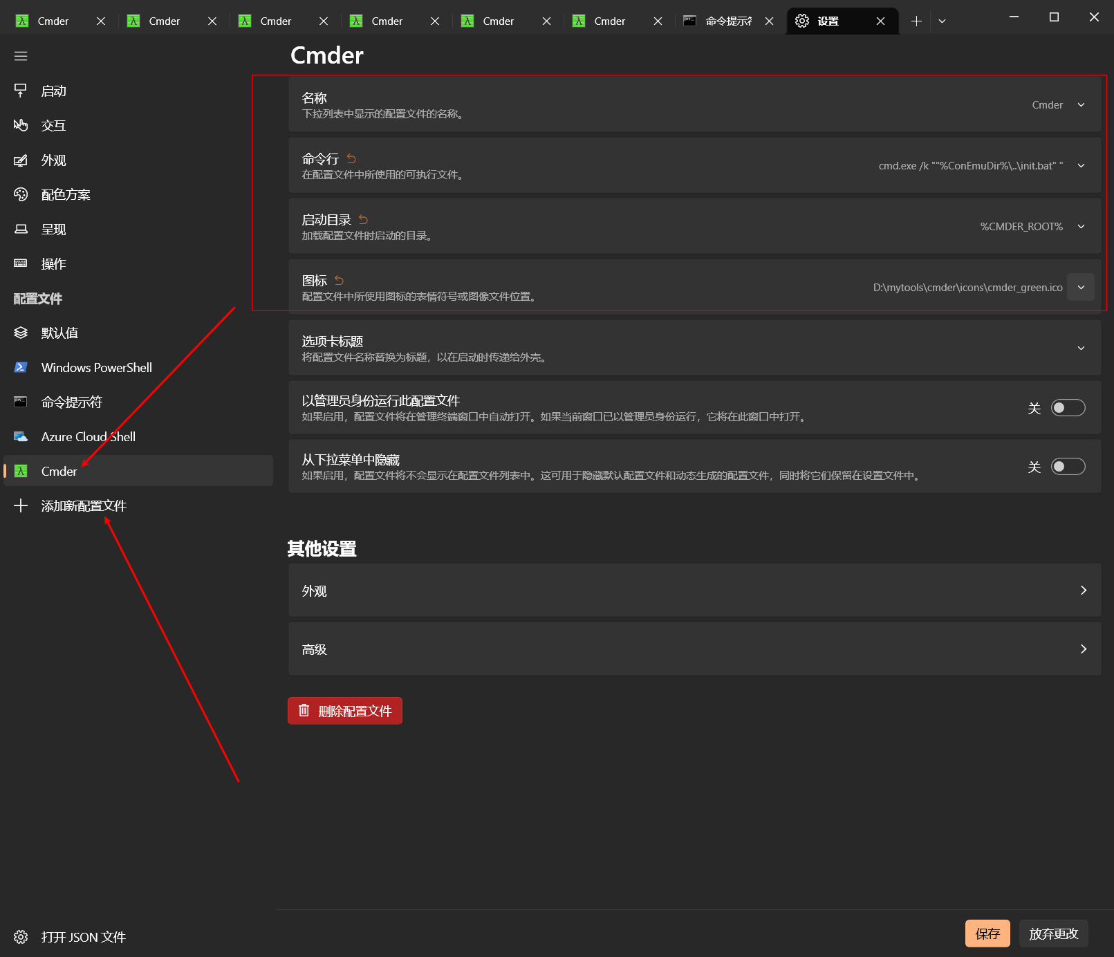Expand the 图标 setting chevron
The height and width of the screenshot is (957, 1114).
tap(1081, 288)
